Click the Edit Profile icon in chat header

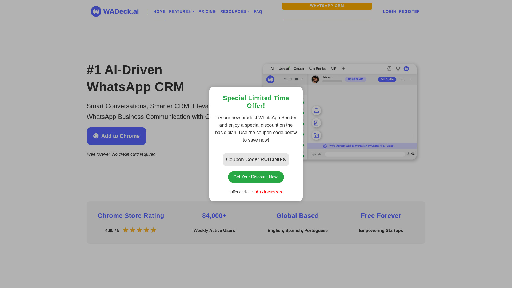coord(387,79)
